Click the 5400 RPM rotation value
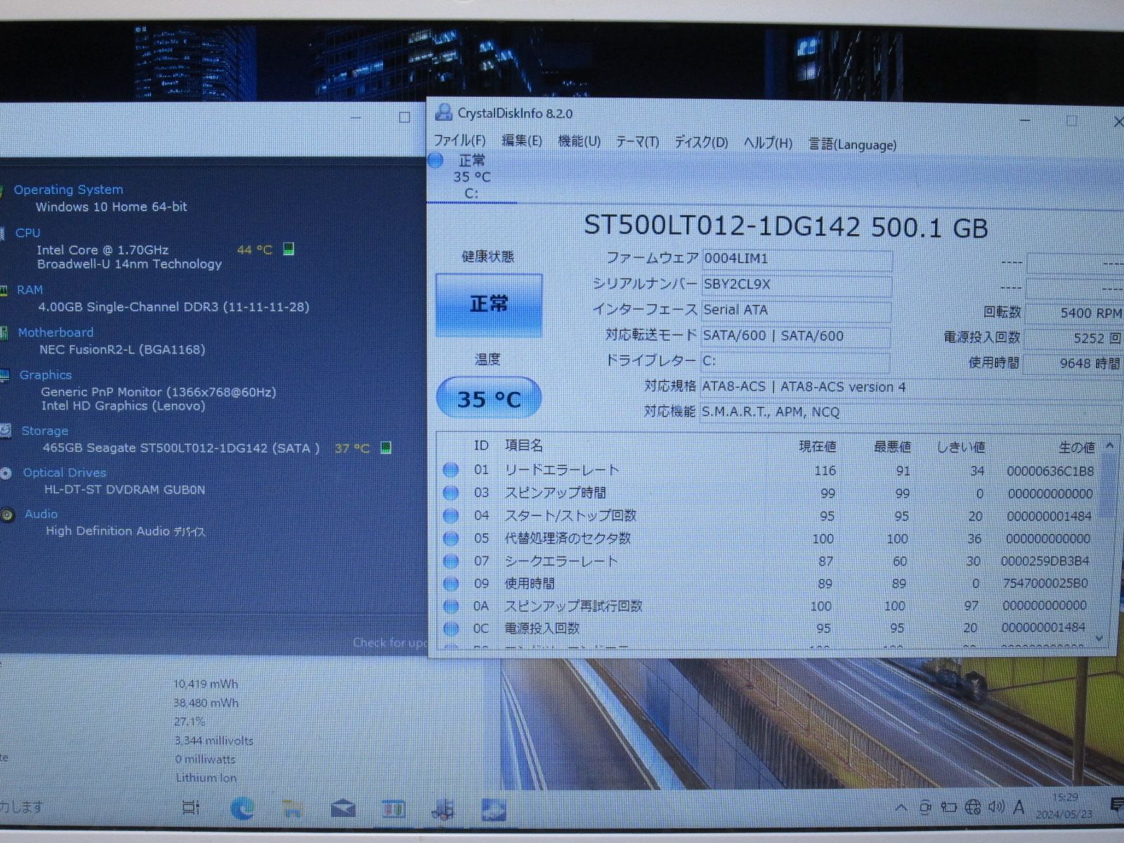The height and width of the screenshot is (843, 1124). (x=1074, y=313)
